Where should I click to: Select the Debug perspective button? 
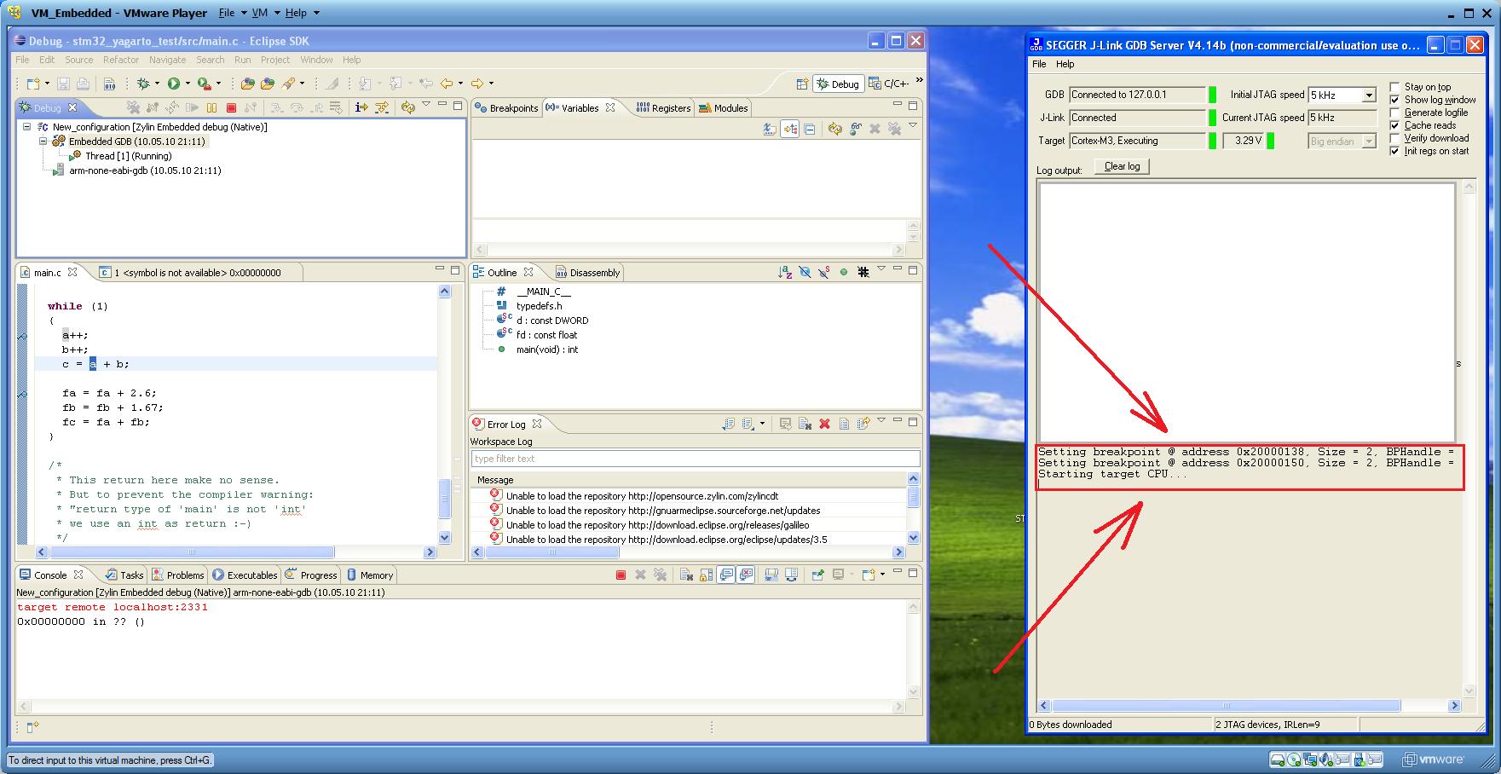837,84
